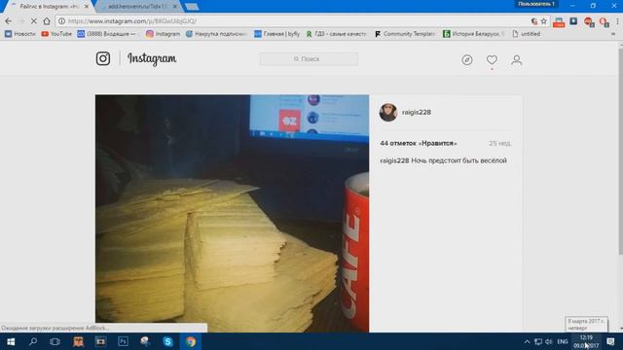Close the add.heroverin.ru tab
The height and width of the screenshot is (350, 623).
coord(175,7)
